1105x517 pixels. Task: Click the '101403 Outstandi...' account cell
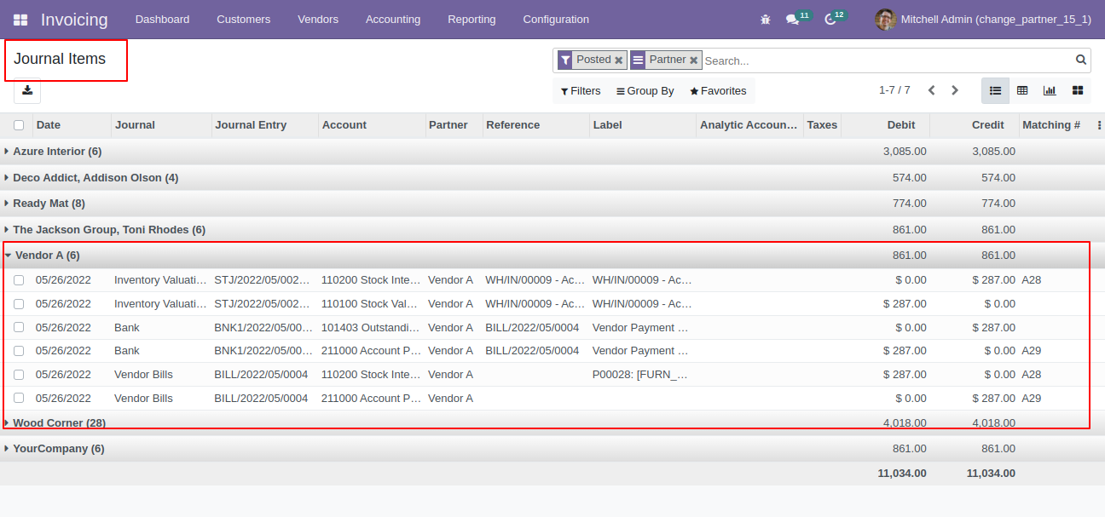pyautogui.click(x=371, y=327)
